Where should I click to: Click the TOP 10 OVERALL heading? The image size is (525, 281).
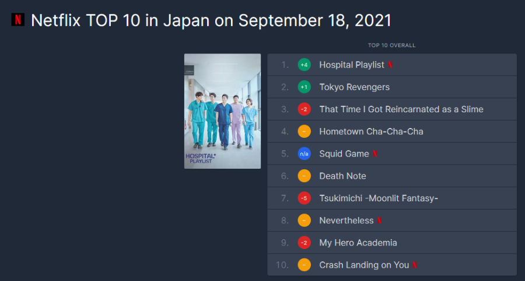click(391, 45)
